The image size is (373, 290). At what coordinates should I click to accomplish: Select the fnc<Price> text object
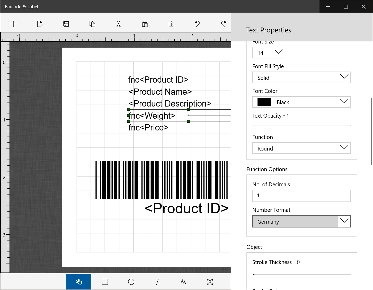tap(148, 127)
